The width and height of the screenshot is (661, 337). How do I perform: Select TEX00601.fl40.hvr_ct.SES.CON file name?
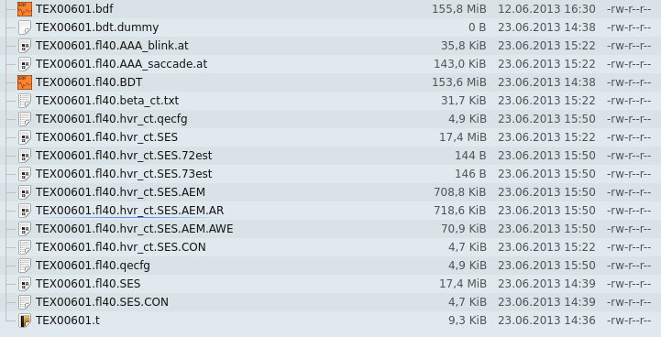click(x=121, y=247)
